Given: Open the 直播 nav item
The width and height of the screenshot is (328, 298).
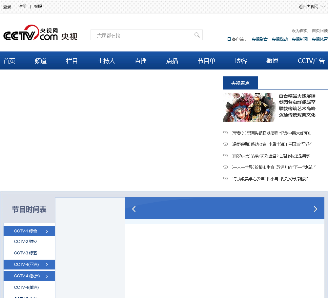Looking at the screenshot, I should 141,61.
